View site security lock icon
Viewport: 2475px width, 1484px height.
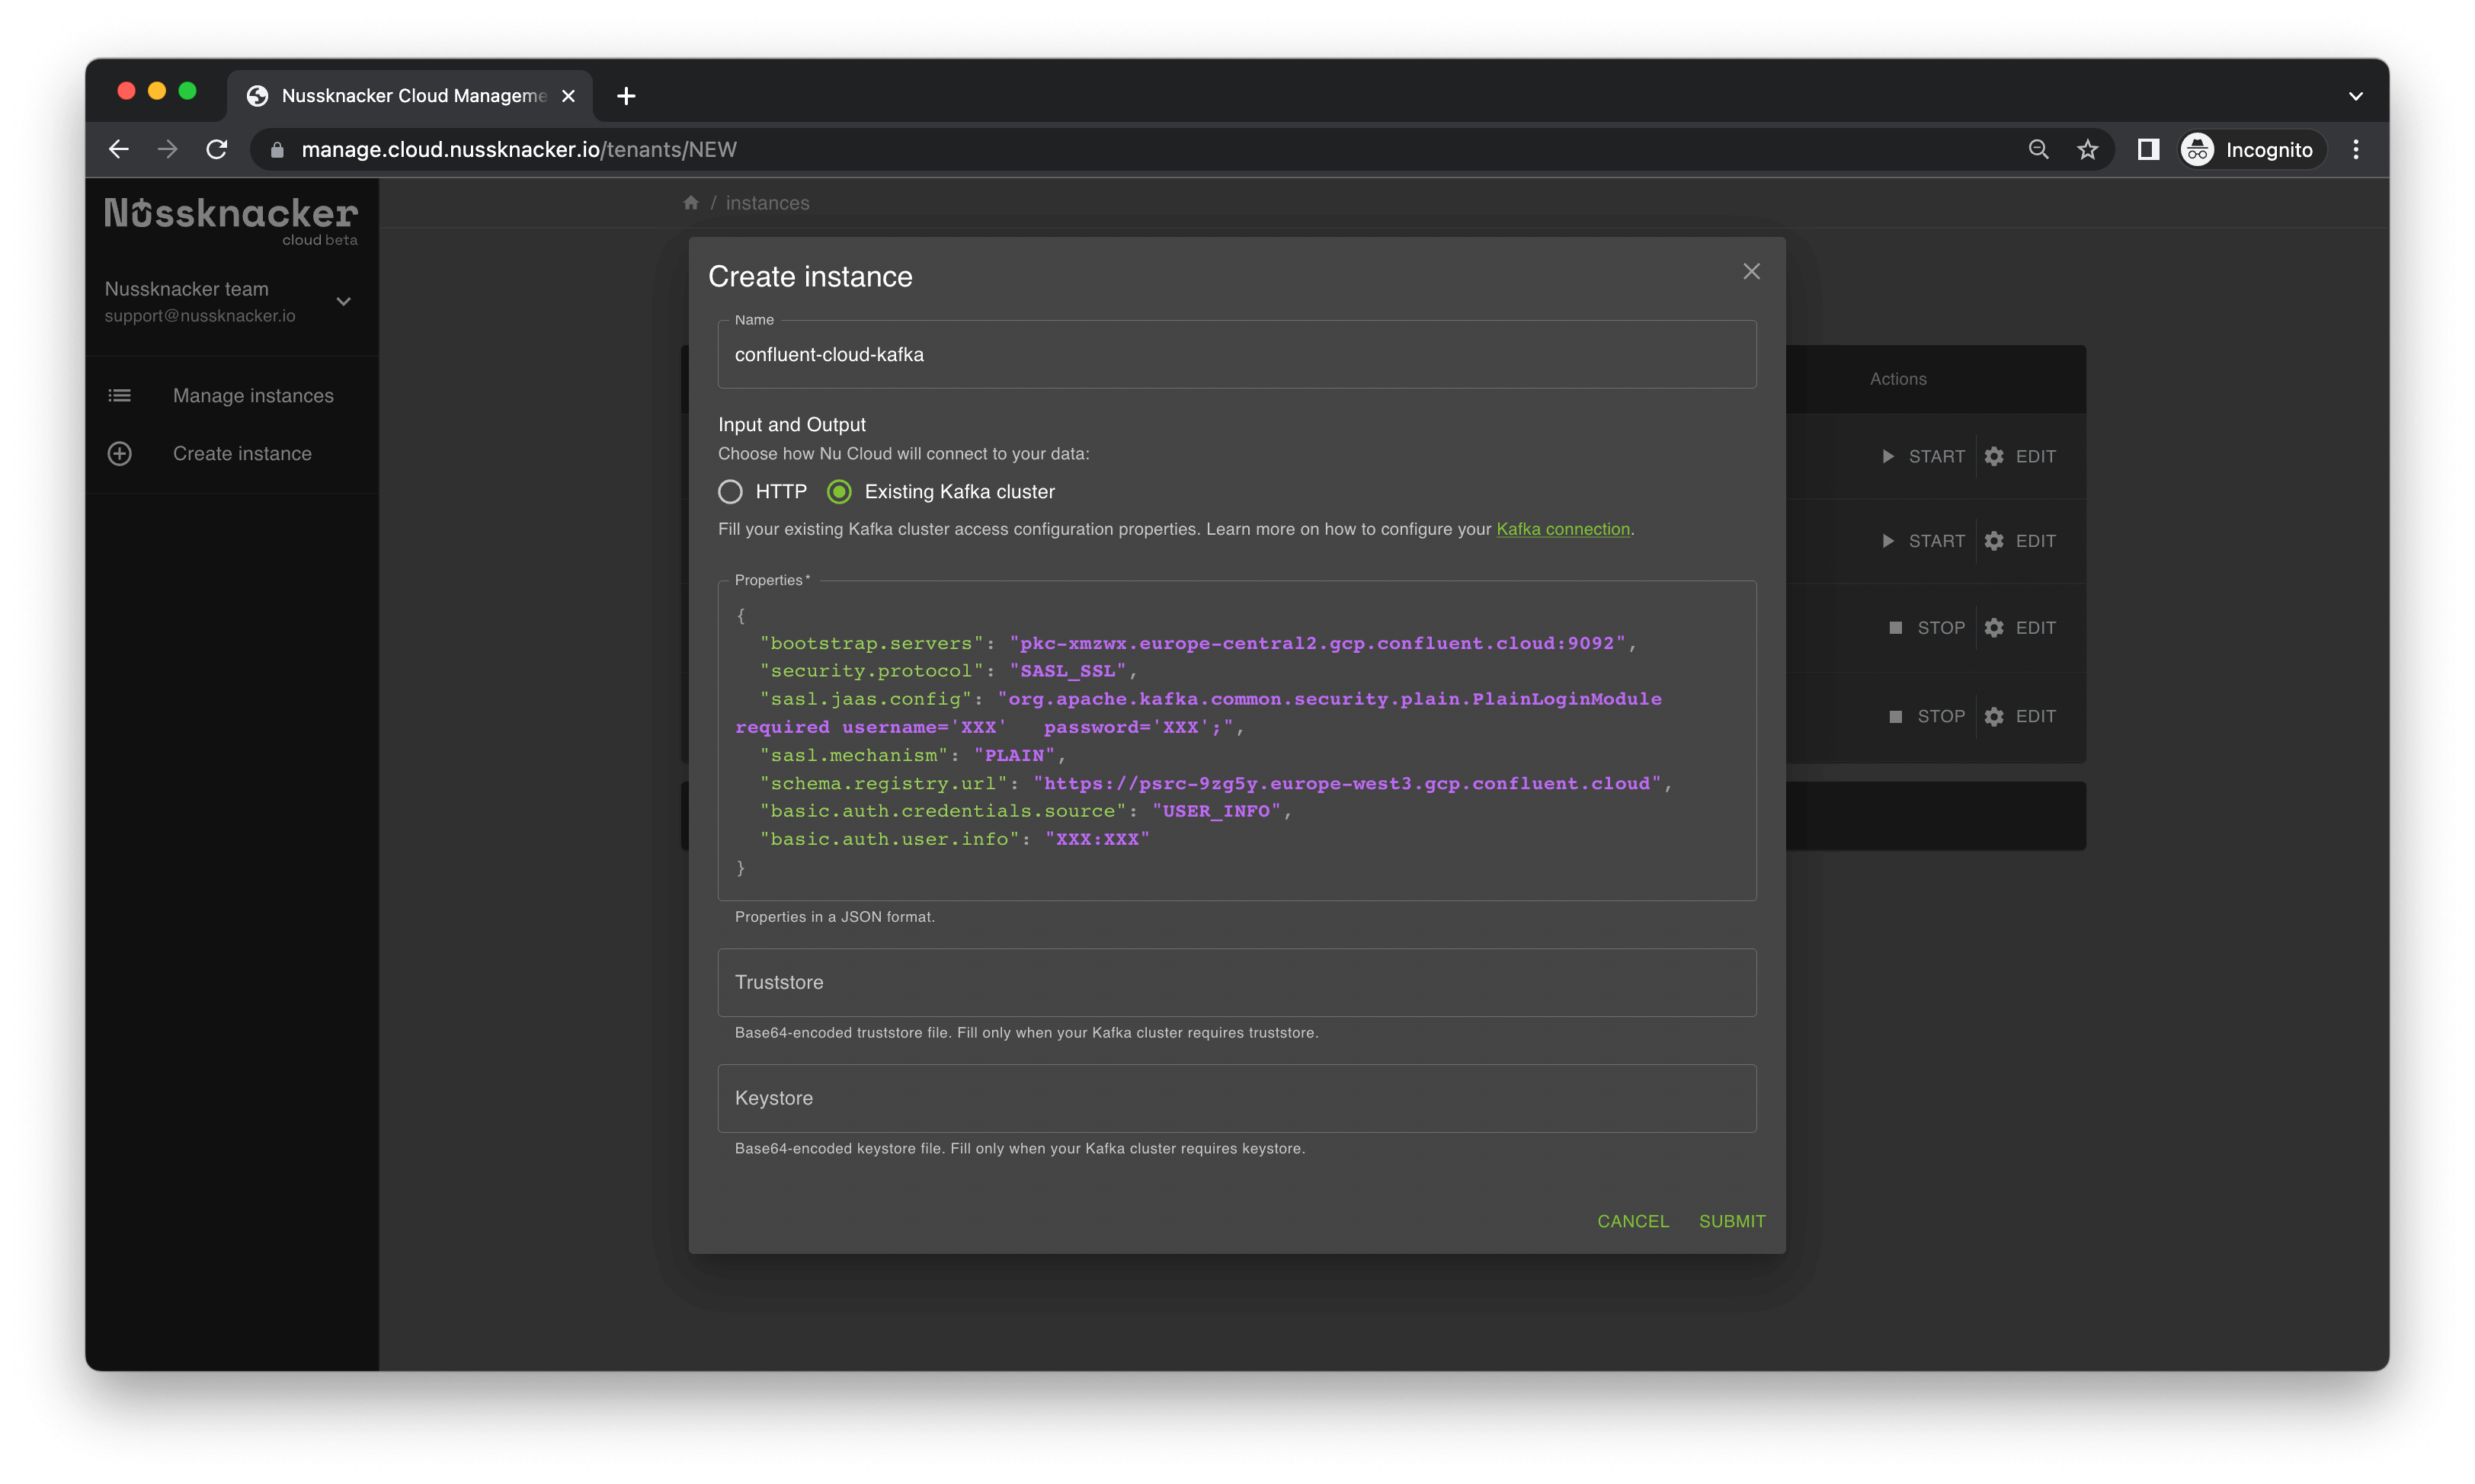click(x=277, y=150)
